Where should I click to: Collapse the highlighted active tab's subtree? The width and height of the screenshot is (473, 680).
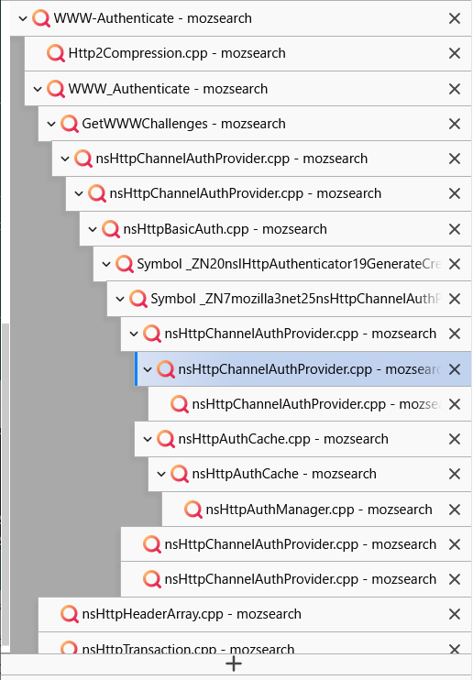pos(148,369)
